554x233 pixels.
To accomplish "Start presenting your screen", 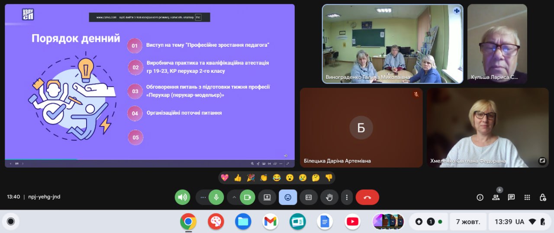I will point(267,197).
